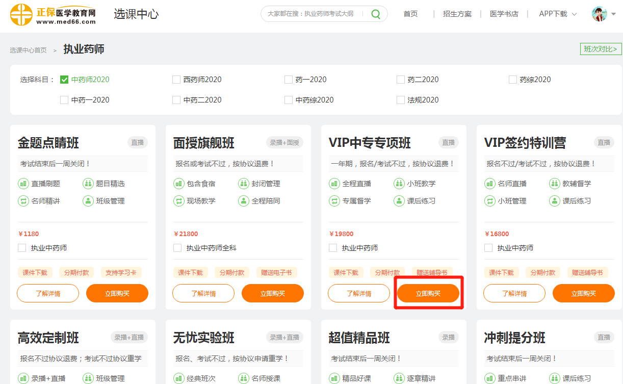This screenshot has height=384, width=623.
Task: Expand the APP下载 dropdown
Action: (x=558, y=14)
